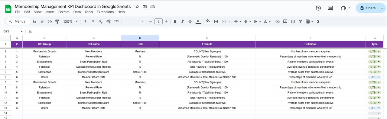Format as currency using dollar icon
This screenshot has width=387, height=119.
tap(85, 21)
